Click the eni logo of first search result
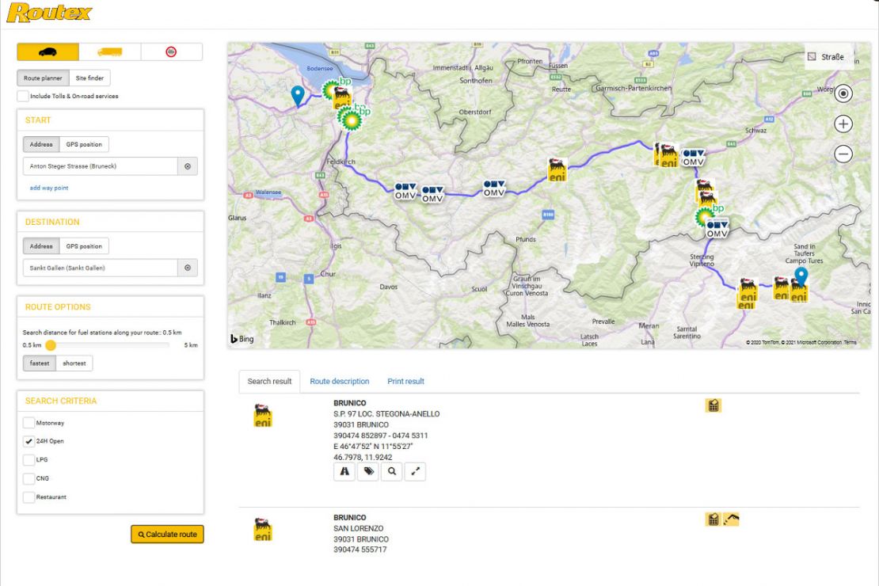Image resolution: width=879 pixels, height=586 pixels. pos(263,416)
